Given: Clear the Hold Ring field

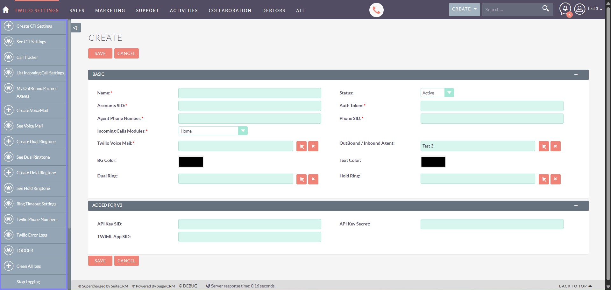Looking at the screenshot, I should tap(555, 179).
